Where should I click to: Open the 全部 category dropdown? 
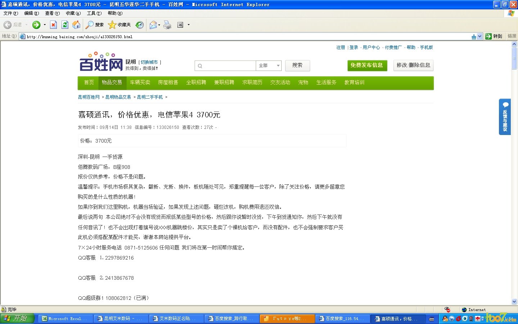click(x=269, y=66)
